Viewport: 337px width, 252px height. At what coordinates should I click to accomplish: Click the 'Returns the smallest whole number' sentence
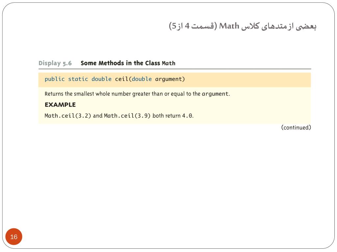point(137,94)
